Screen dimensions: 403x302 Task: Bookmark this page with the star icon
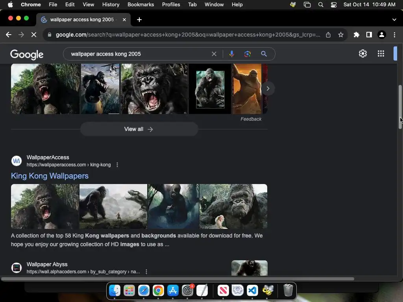(x=341, y=35)
